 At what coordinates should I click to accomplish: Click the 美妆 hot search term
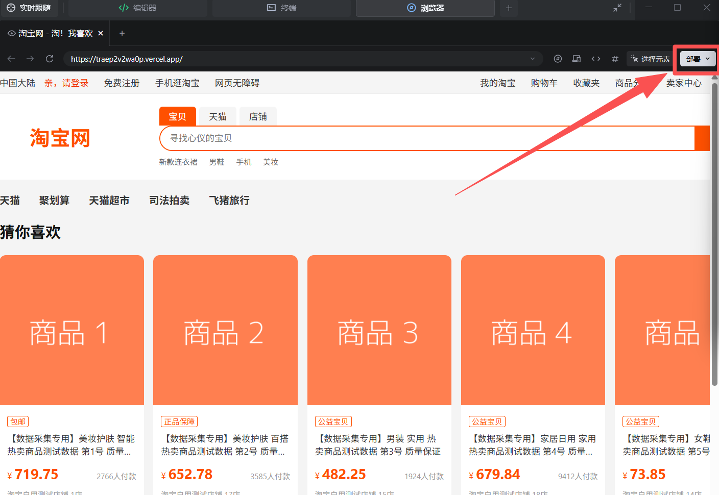coord(271,162)
